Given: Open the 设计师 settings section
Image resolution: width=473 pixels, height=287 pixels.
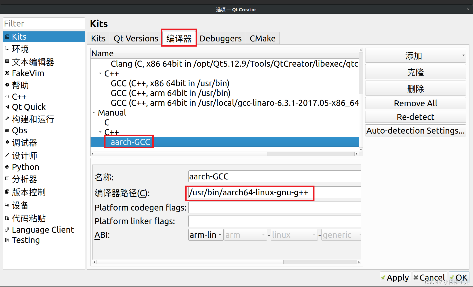Looking at the screenshot, I should pyautogui.click(x=24, y=155).
